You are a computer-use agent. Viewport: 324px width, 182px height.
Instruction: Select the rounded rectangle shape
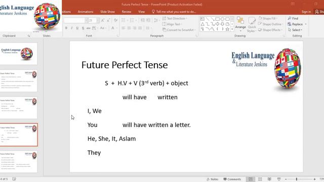227,19
